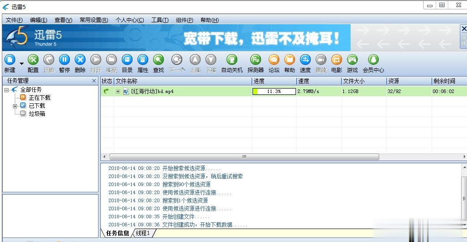Click the 11.3% progress bar

[274, 91]
